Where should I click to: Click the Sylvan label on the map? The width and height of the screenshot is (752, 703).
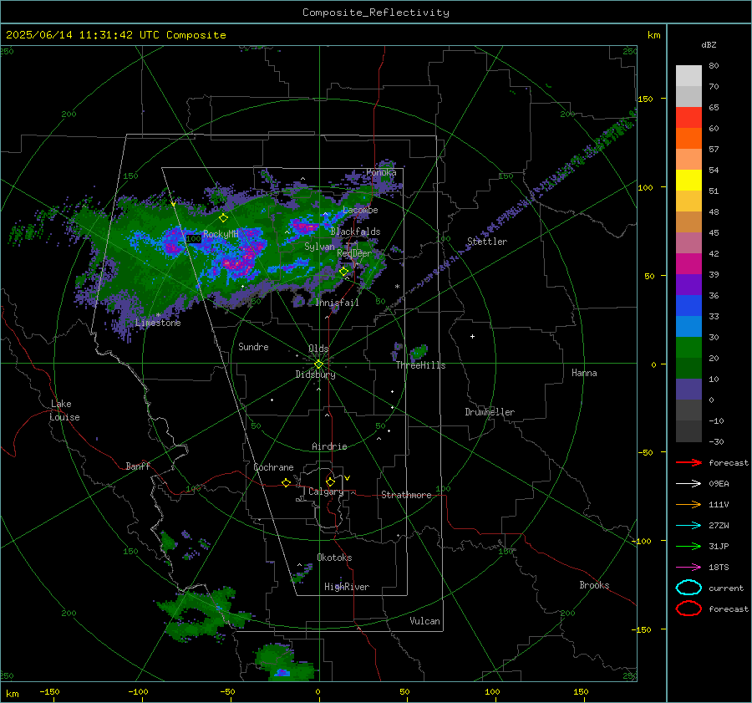click(319, 247)
